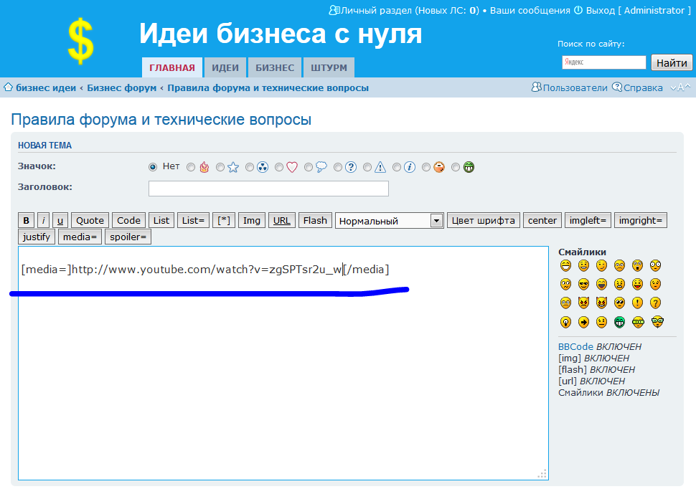Image resolution: width=696 pixels, height=489 pixels.
Task: Switch to the ИДЕИ tab
Action: [x=225, y=67]
